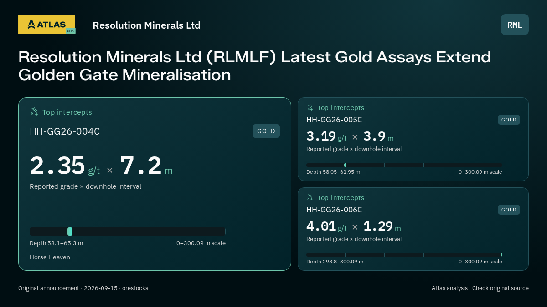
Task: Click the Original announcement footer text
Action: 83,288
